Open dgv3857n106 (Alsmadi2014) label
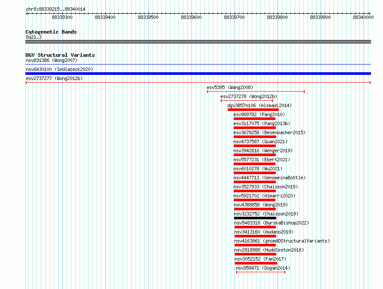 tap(259, 105)
